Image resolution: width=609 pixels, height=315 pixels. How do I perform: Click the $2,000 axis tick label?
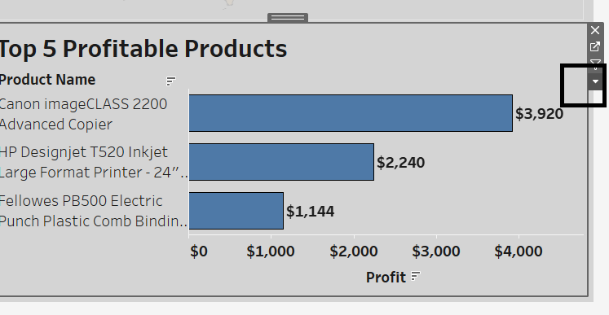354,252
